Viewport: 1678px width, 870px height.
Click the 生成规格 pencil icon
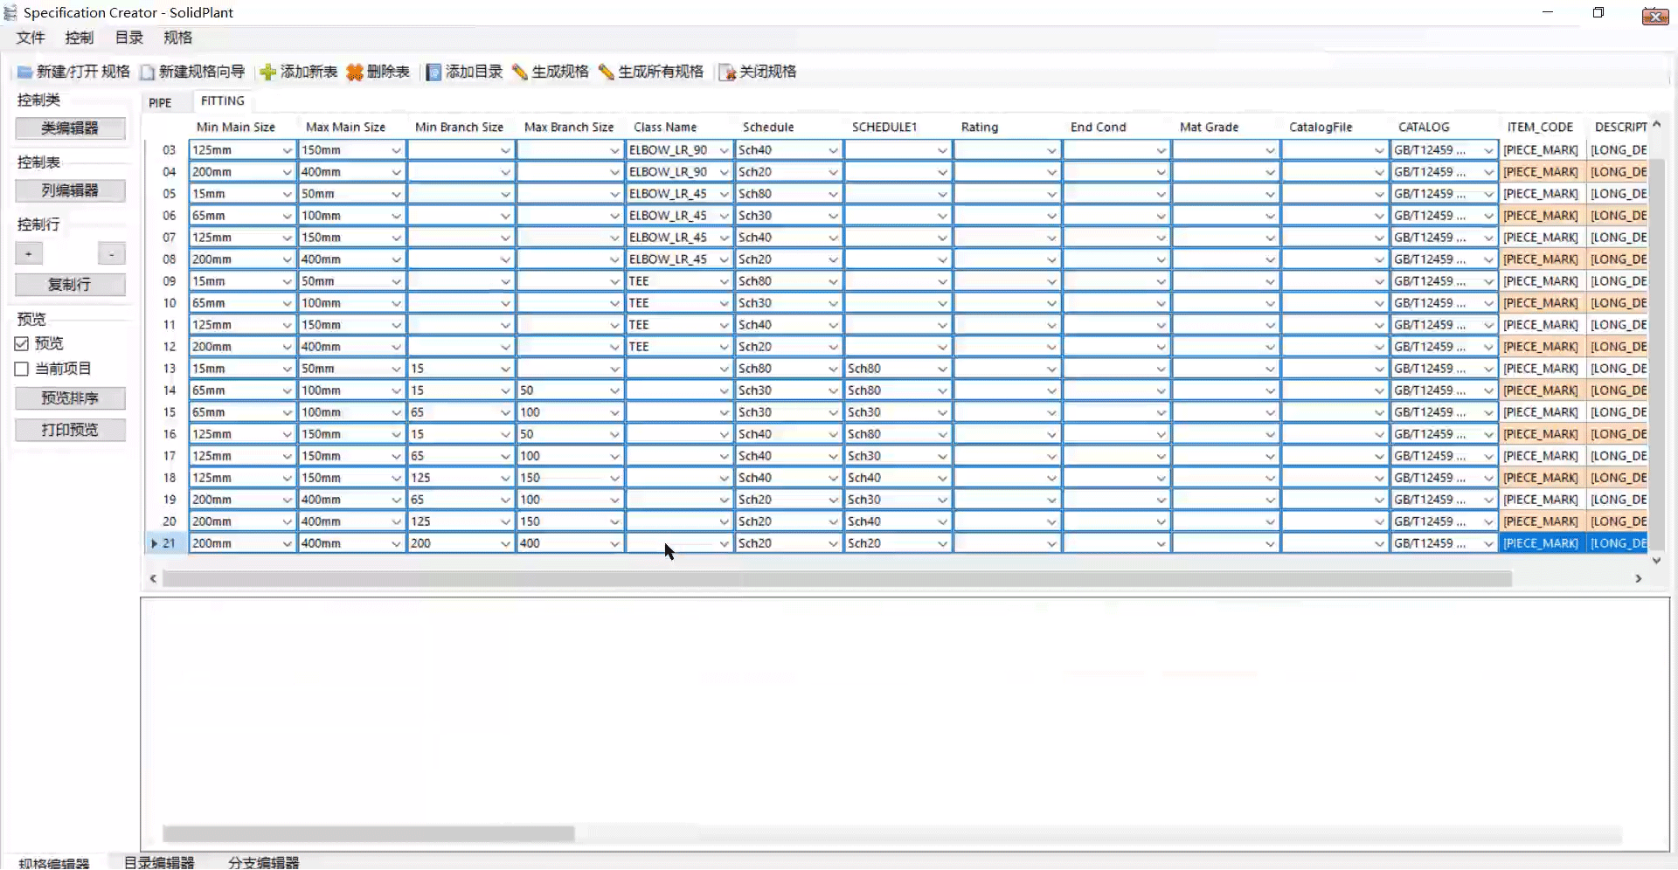(x=520, y=72)
